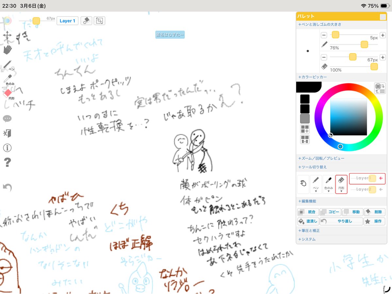Click the 移動 layer move button
392x294 pixels.
[352, 212]
